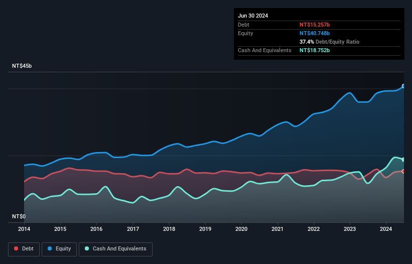Click the Equity label in tooltip
The width and height of the screenshot is (412, 264).
point(245,33)
